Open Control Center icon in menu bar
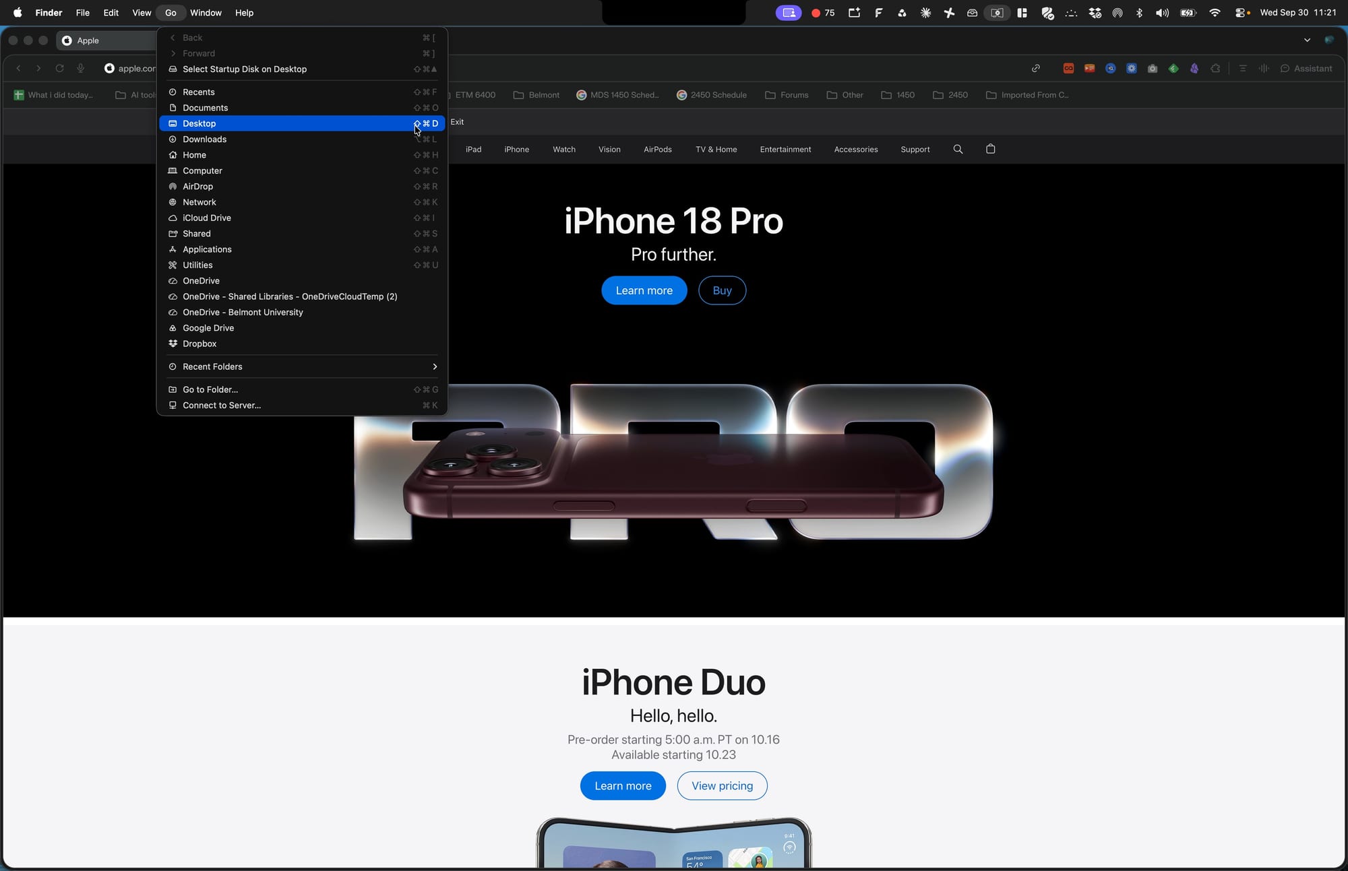Viewport: 1348px width, 871px height. tap(1242, 13)
